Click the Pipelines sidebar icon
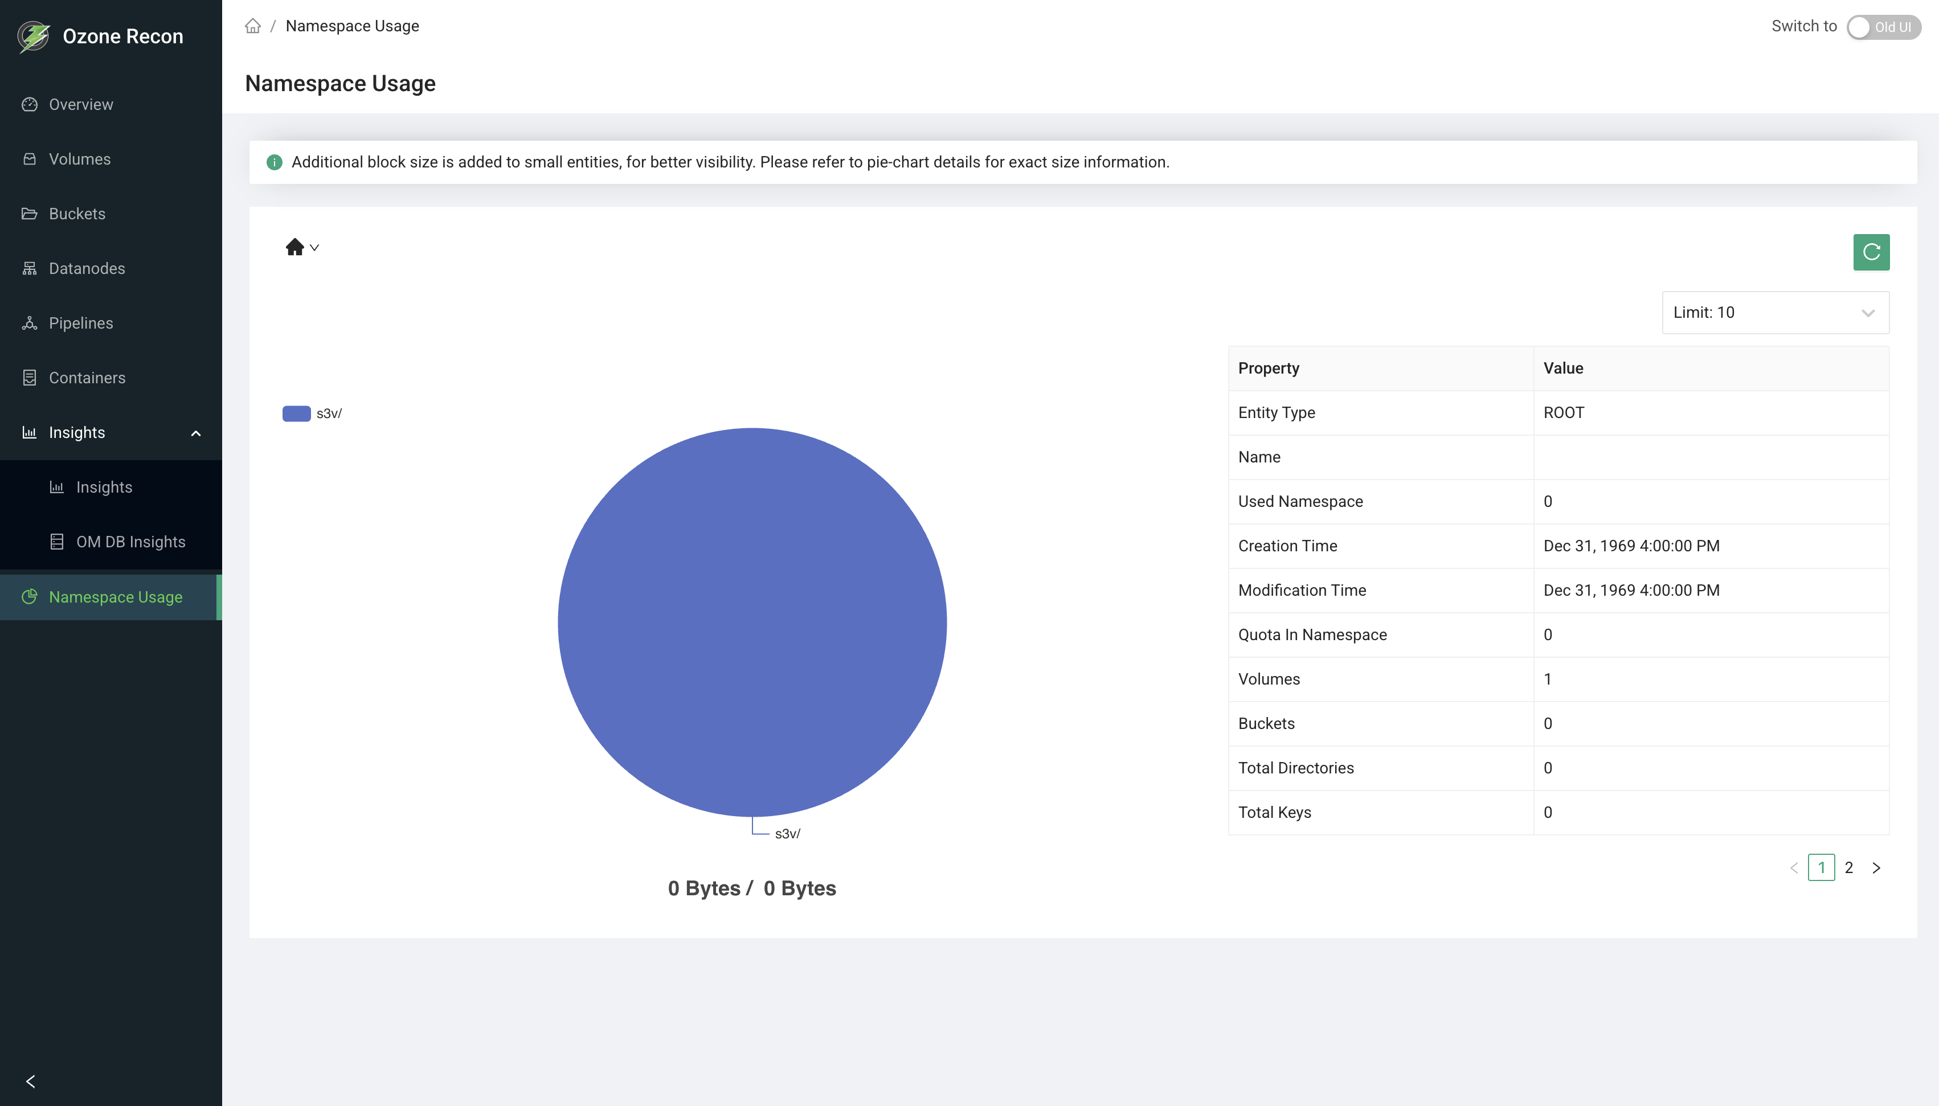Image resolution: width=1939 pixels, height=1106 pixels. tap(30, 323)
